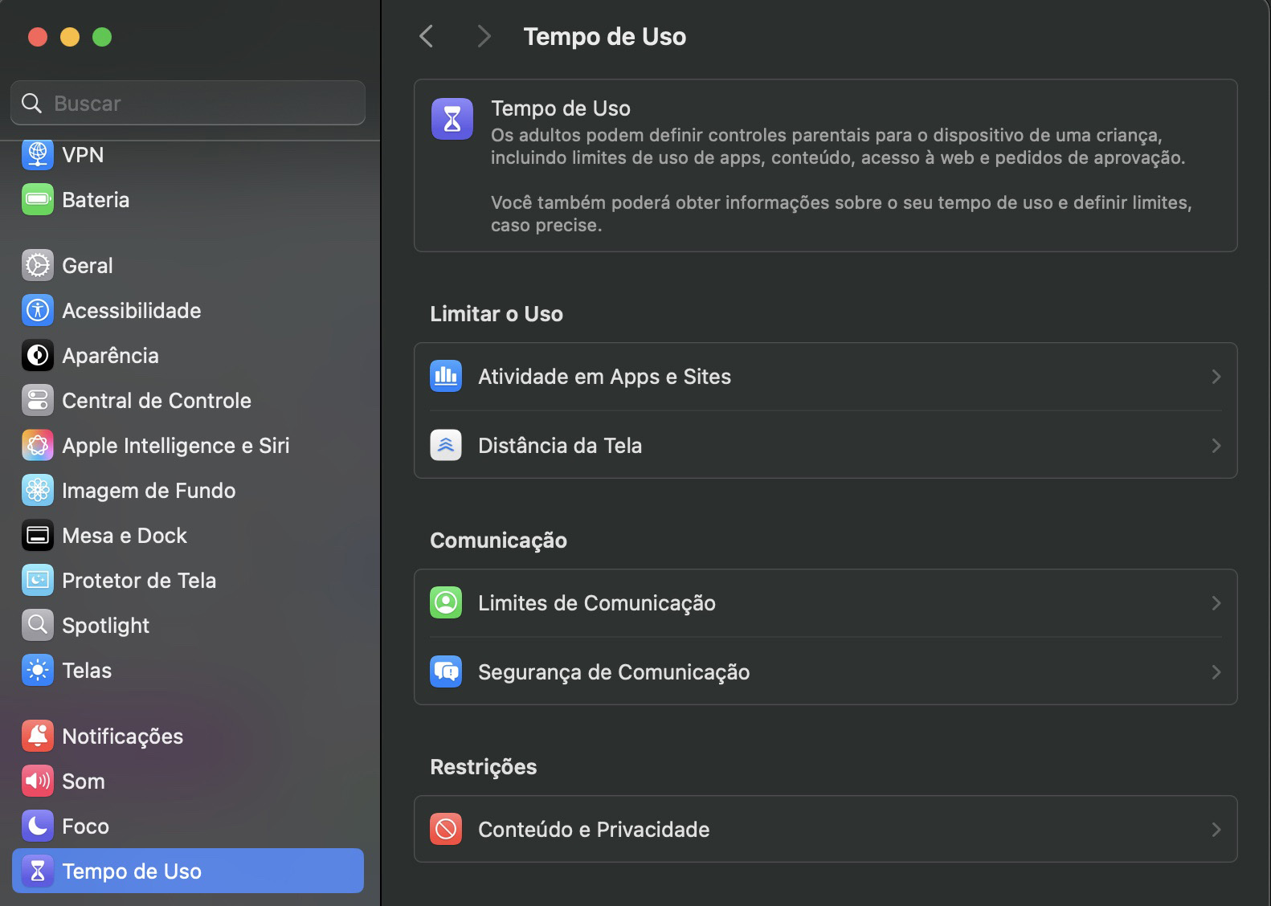
Task: Click the Restrições section heading
Action: (484, 766)
